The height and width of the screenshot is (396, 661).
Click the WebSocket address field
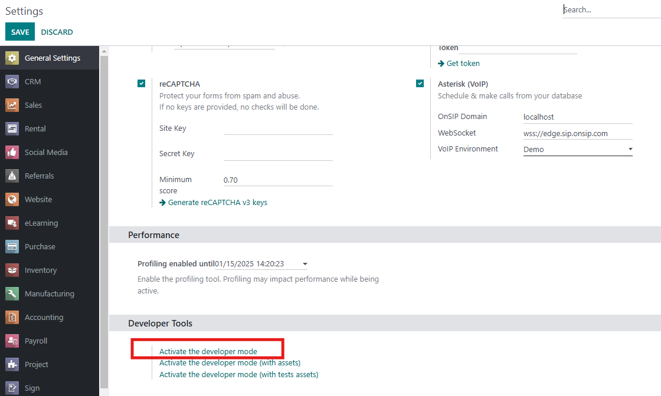[578, 133]
